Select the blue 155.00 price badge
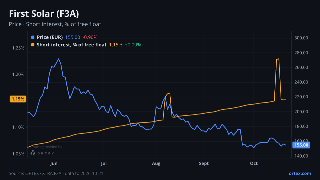Screen dimensions: 320x180 tap(301, 145)
